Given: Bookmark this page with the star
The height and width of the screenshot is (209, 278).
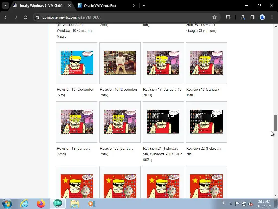Looking at the screenshot, I should (x=214, y=17).
